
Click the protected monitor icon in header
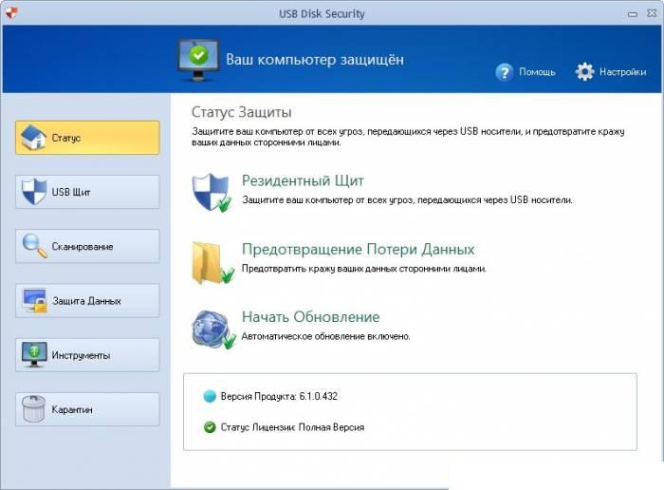[198, 59]
